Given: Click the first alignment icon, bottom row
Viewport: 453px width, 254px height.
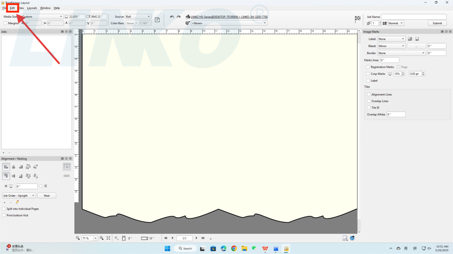Looking at the screenshot, I should [x=6, y=176].
